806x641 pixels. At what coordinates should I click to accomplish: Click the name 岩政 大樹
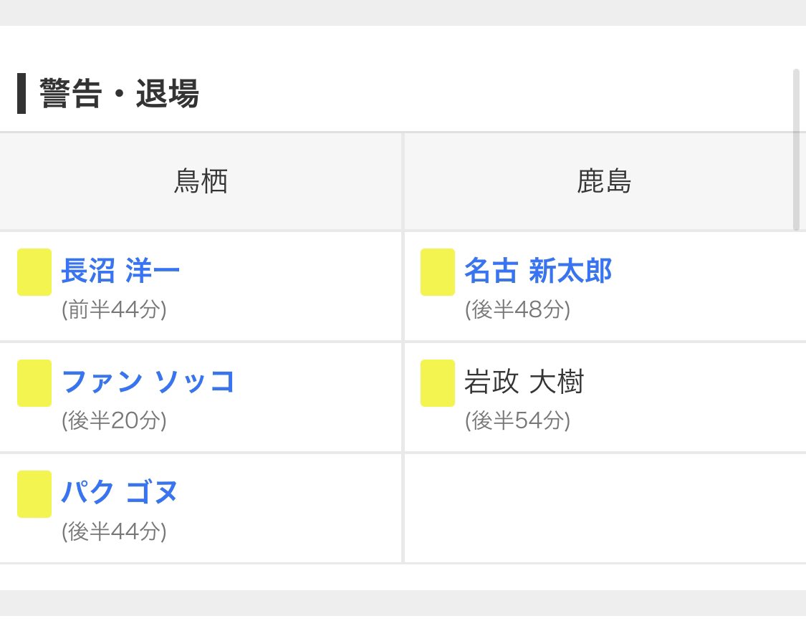(x=524, y=382)
